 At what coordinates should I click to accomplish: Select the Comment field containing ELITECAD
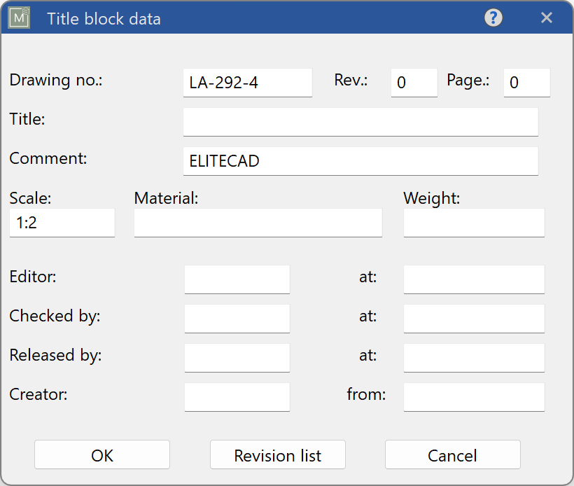point(360,161)
